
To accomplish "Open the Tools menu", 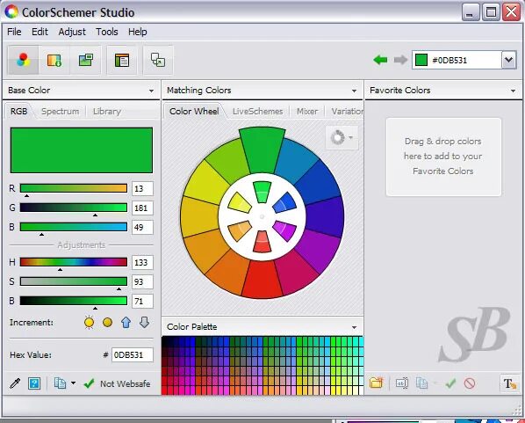I will [107, 32].
